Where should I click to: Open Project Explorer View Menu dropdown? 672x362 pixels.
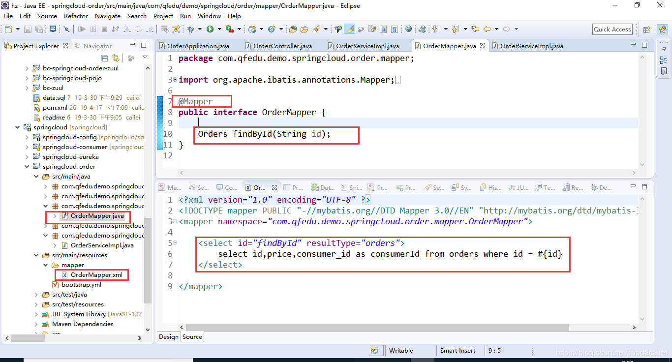(x=145, y=58)
